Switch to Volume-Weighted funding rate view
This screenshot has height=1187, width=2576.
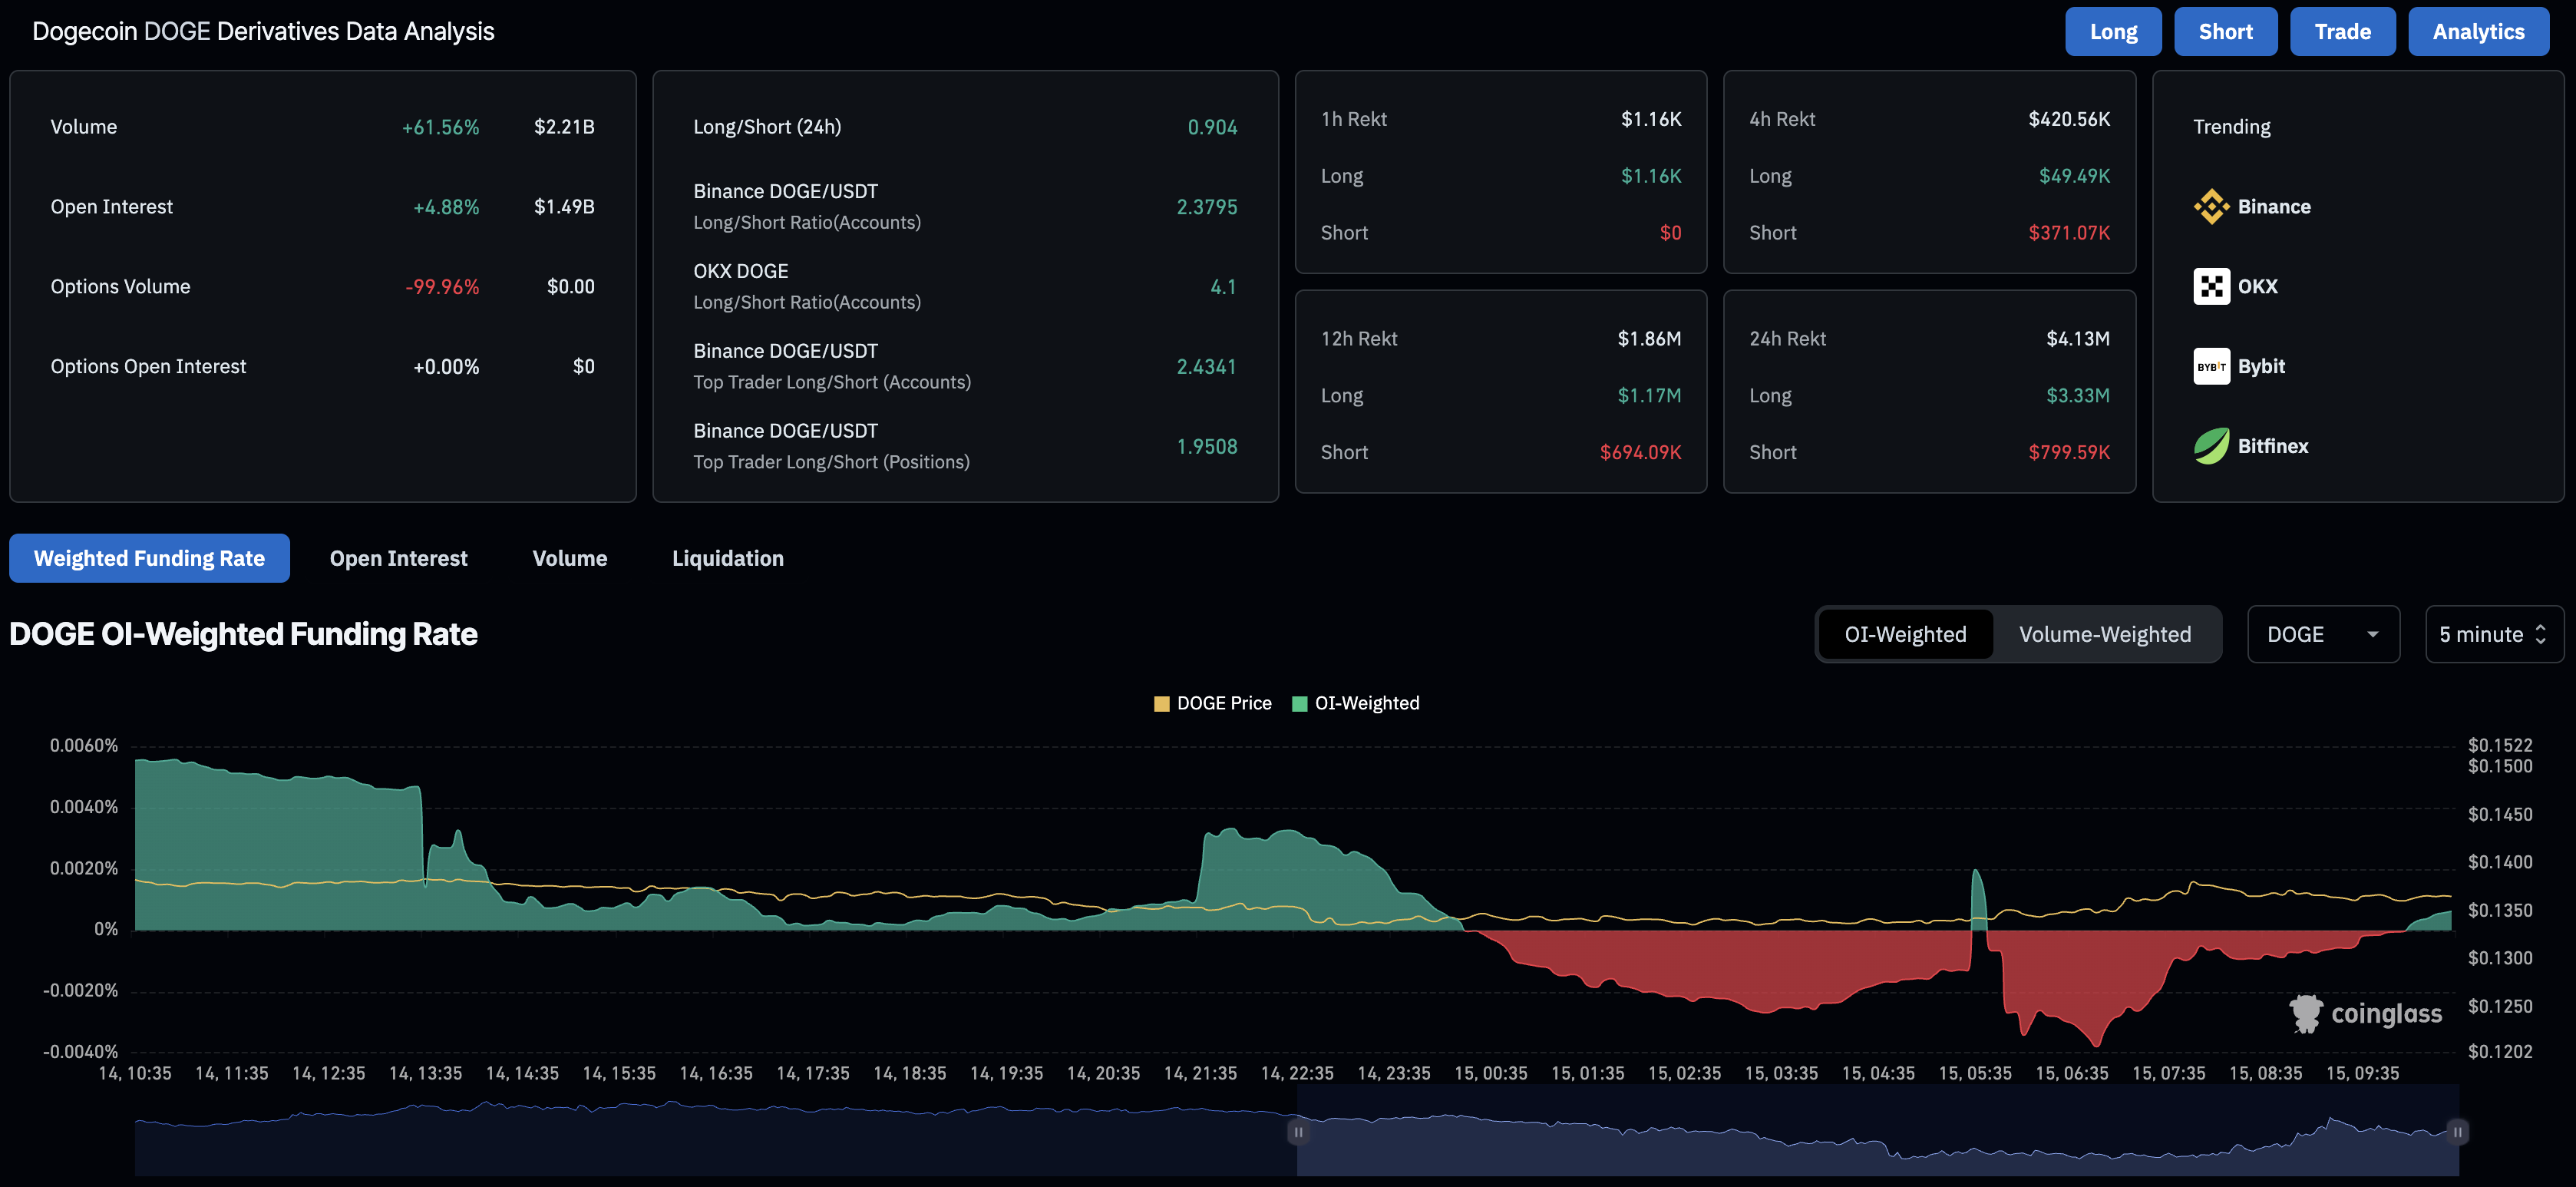pos(2104,634)
